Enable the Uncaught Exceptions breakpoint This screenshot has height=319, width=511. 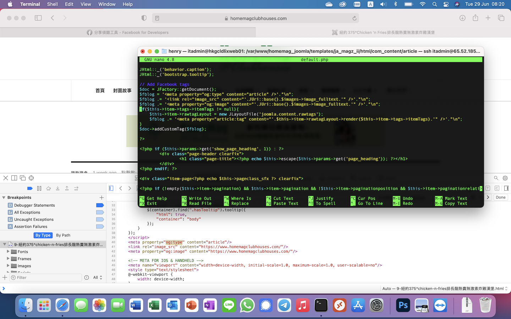[x=100, y=219]
